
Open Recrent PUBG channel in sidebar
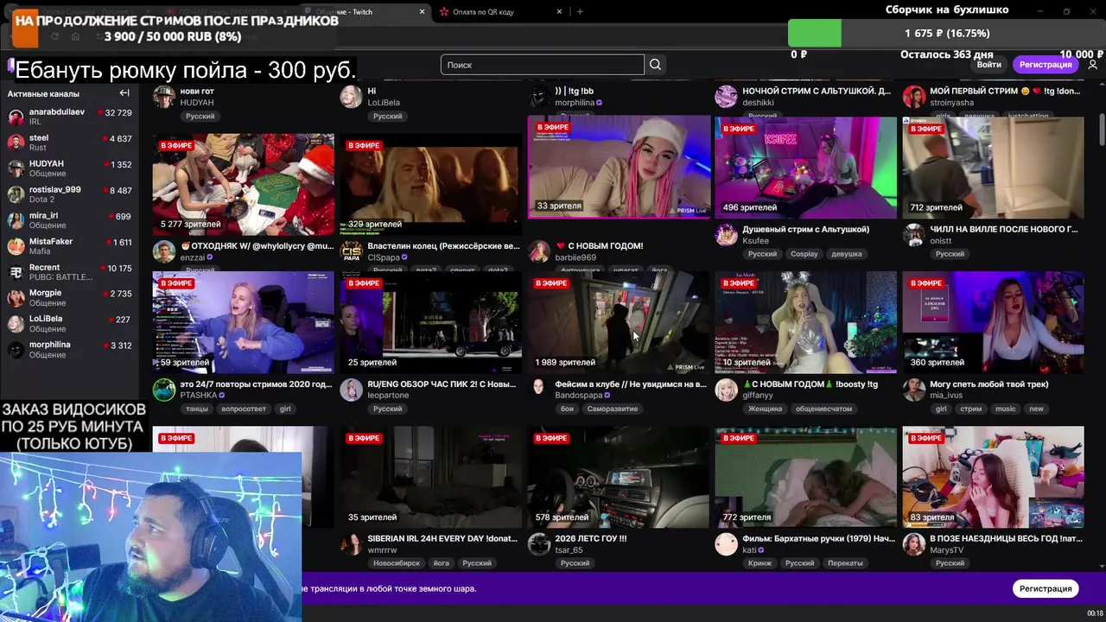69,272
